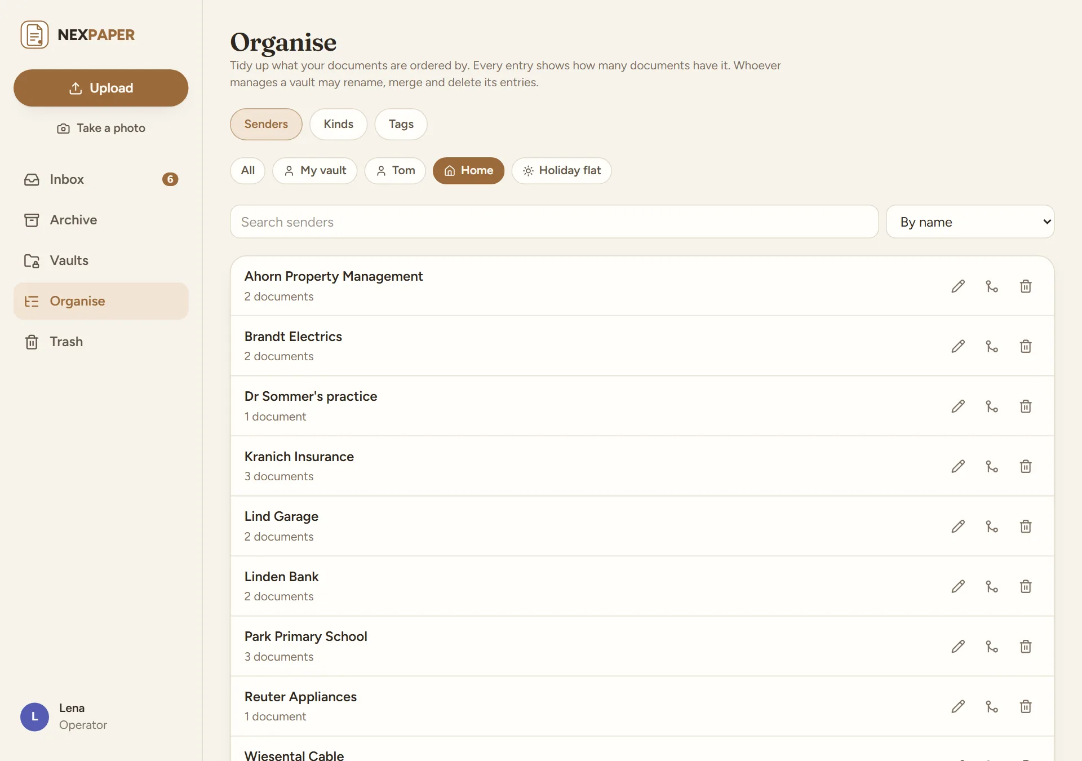Merge Brandt Electrics into another sender
Screen dimensions: 1082x761
click(x=992, y=346)
